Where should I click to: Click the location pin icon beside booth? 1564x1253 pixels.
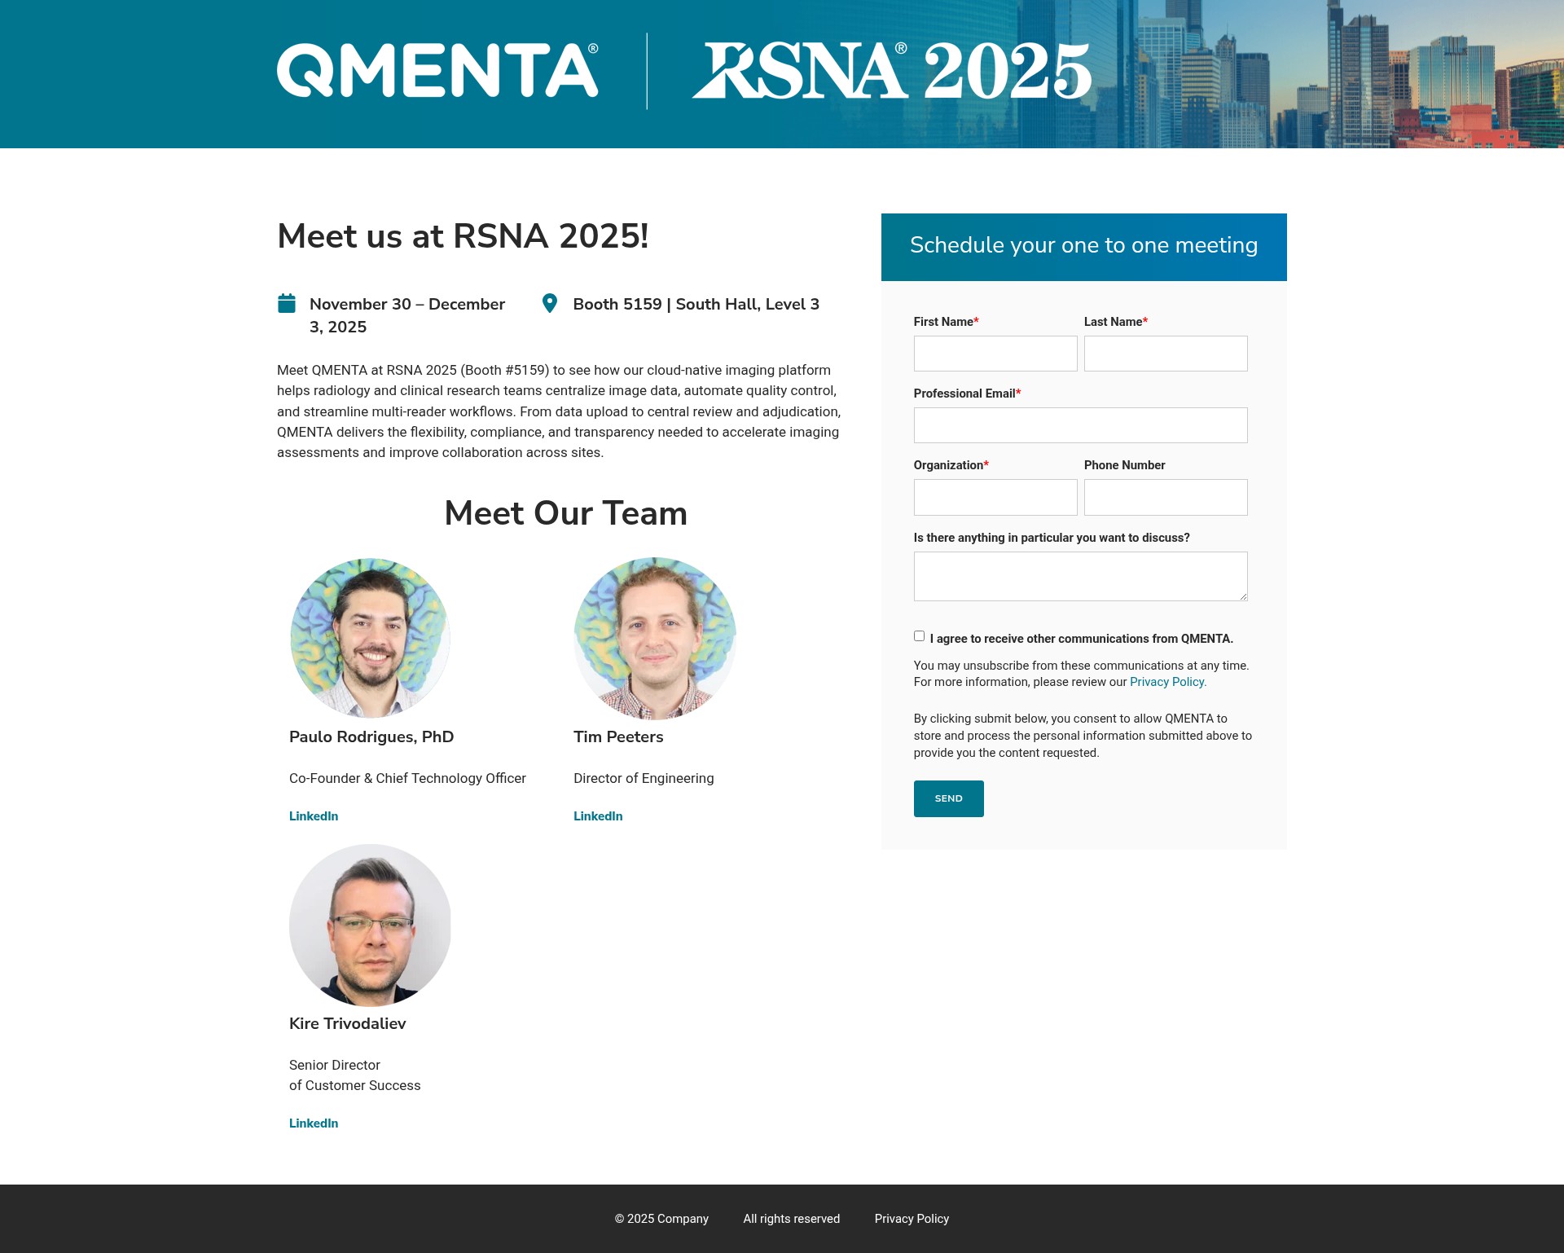point(550,303)
